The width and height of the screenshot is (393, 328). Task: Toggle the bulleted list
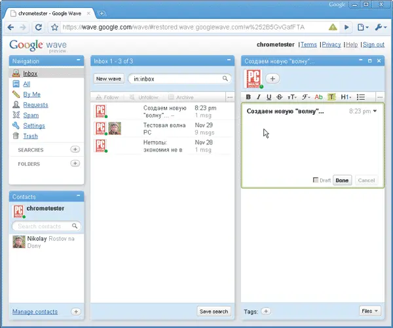361,97
